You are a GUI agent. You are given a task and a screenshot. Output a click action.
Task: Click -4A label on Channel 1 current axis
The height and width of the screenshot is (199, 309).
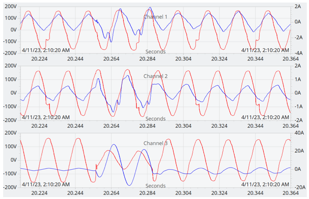tap(299, 53)
